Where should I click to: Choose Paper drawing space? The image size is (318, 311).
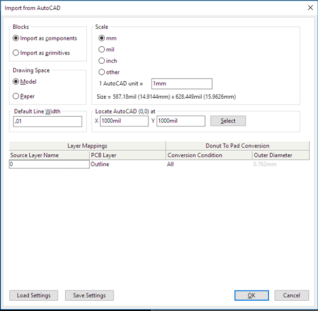(24, 96)
